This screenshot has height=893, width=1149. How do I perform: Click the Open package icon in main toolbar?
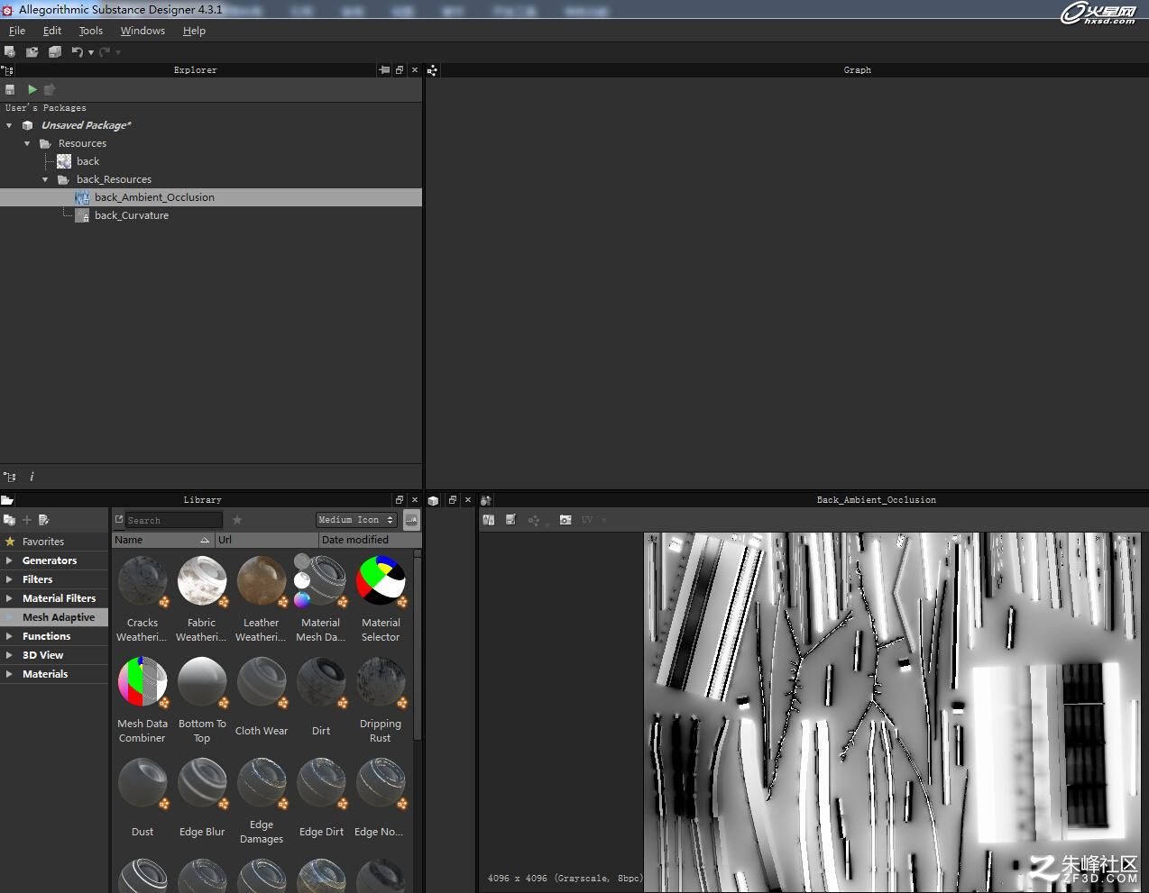tap(32, 52)
